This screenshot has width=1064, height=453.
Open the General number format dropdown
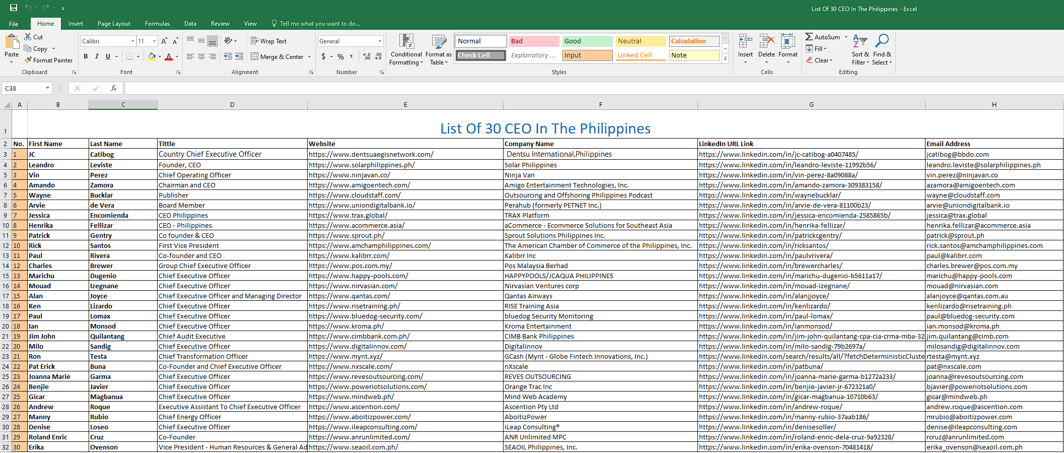(380, 41)
